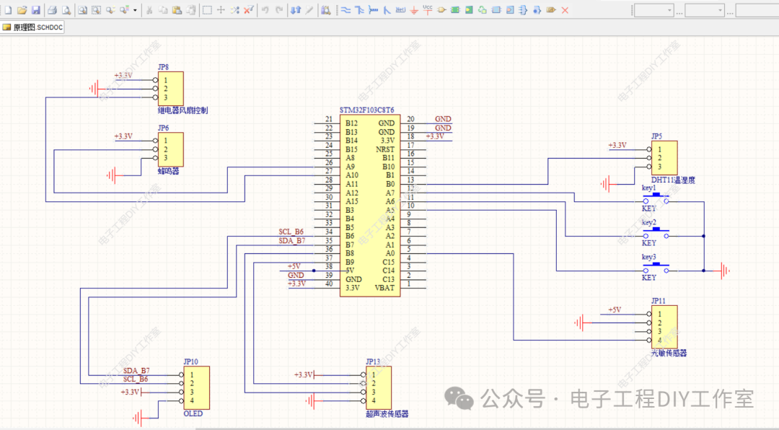This screenshot has height=430, width=779.
Task: Create a new document with the toolbar icon
Action: click(8, 10)
